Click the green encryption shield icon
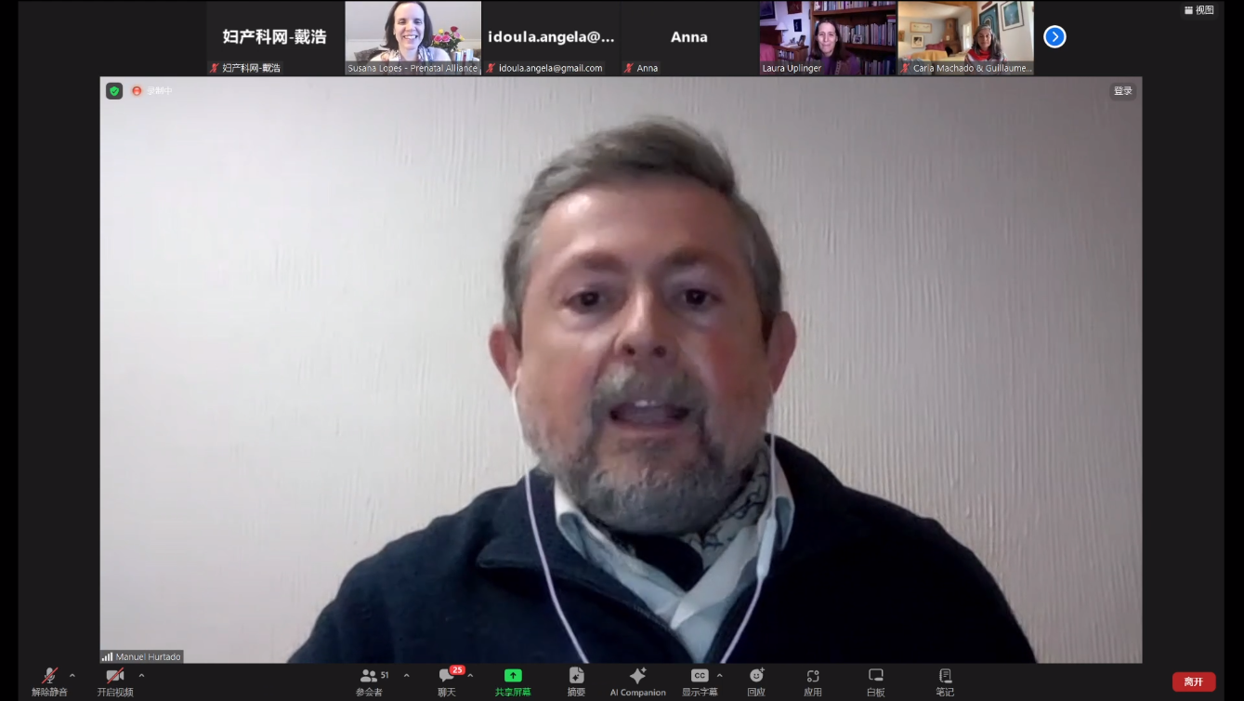This screenshot has width=1244, height=701. coord(114,91)
